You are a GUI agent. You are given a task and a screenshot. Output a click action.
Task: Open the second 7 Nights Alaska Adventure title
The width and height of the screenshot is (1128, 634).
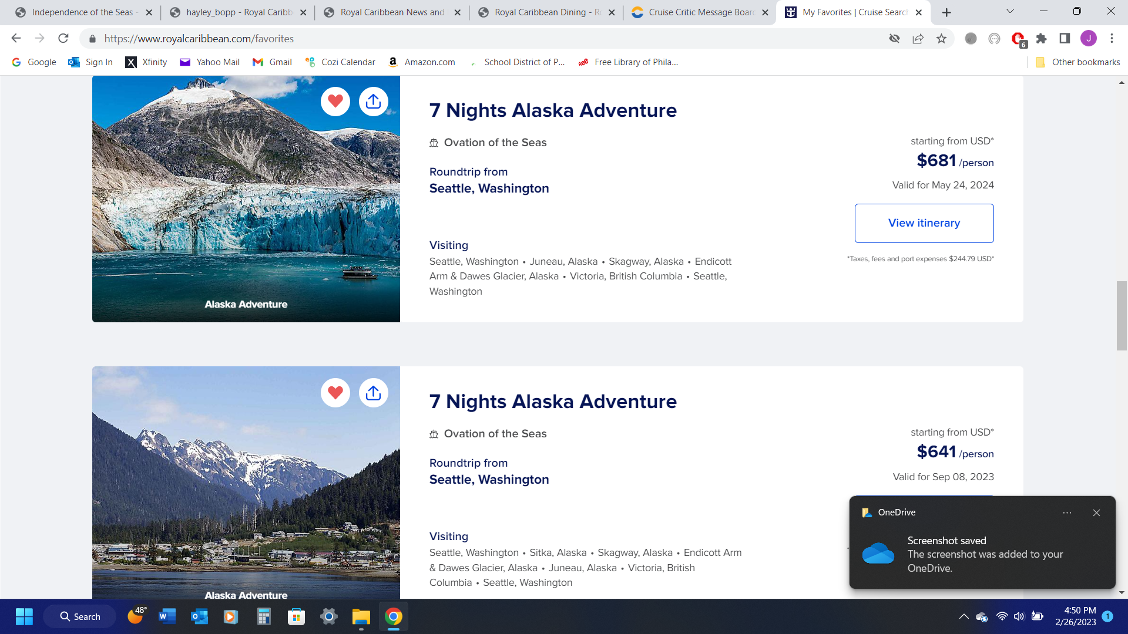click(553, 402)
